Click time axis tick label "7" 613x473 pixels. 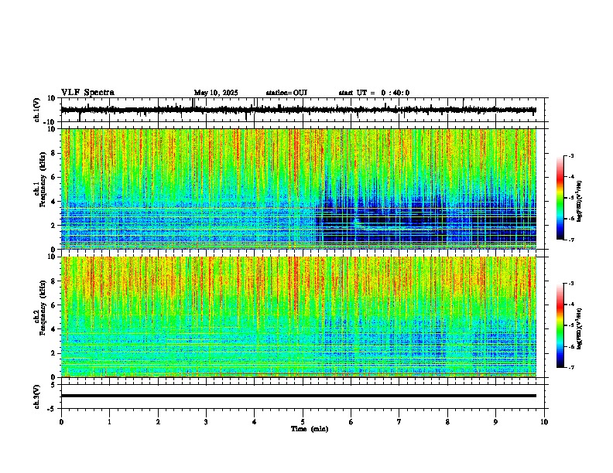(x=399, y=422)
